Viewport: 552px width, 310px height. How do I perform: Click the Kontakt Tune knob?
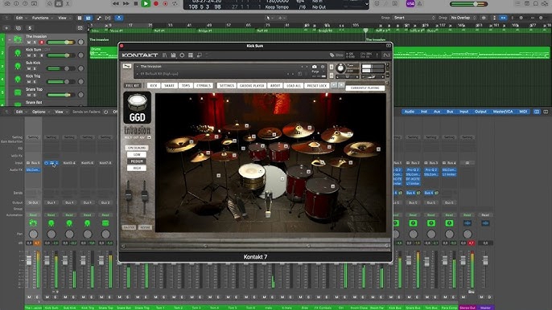[x=340, y=68]
